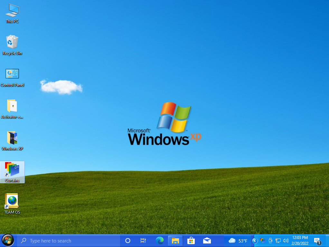Open the clock showing 12:03 PM

tap(300, 241)
